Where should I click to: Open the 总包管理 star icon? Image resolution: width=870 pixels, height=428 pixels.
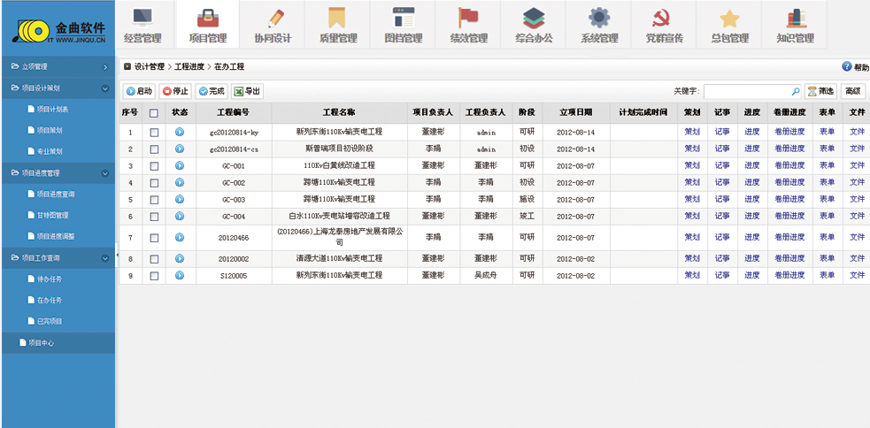[x=729, y=19]
